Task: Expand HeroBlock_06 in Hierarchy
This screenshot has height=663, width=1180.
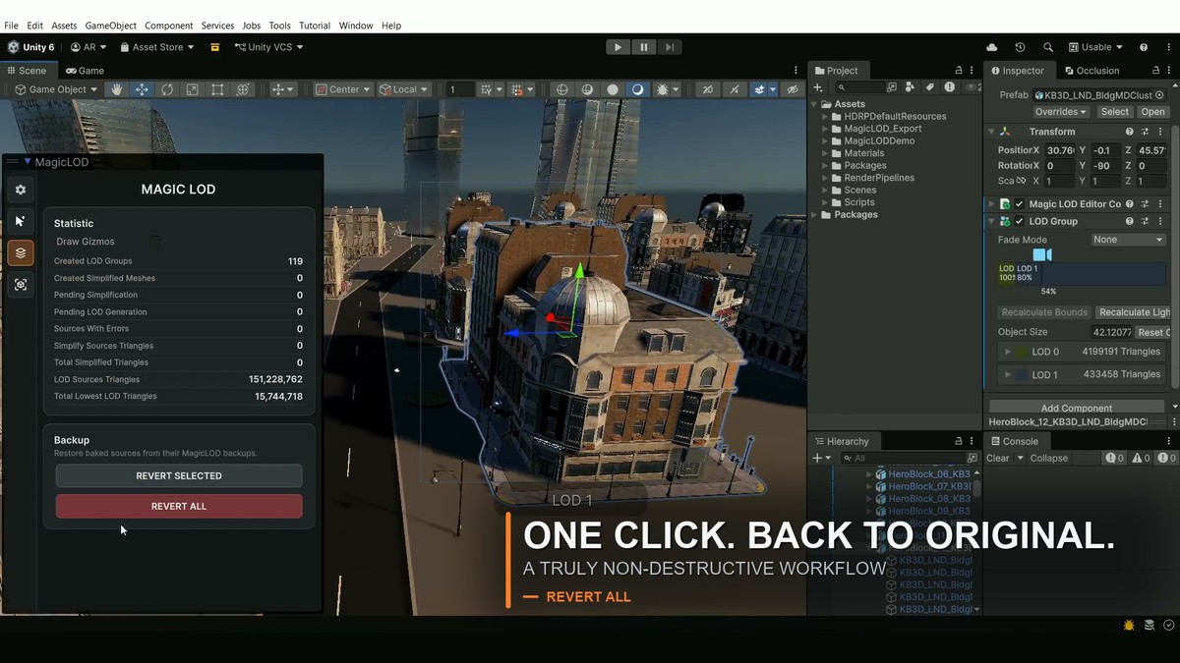Action: click(x=869, y=474)
